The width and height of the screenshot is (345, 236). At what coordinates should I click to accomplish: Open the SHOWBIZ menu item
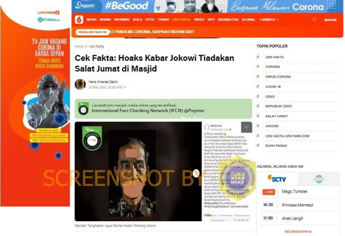pos(122,20)
